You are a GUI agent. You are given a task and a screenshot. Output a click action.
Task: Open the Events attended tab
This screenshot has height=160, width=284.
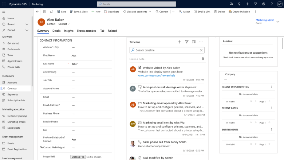pos(87,31)
